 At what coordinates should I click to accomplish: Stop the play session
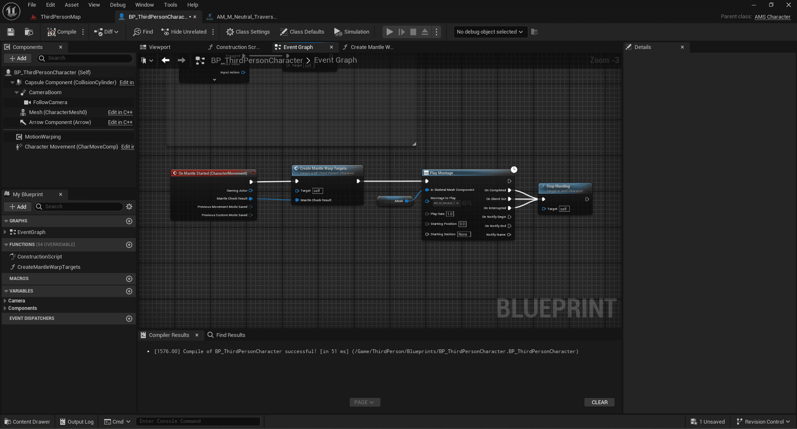coord(413,32)
